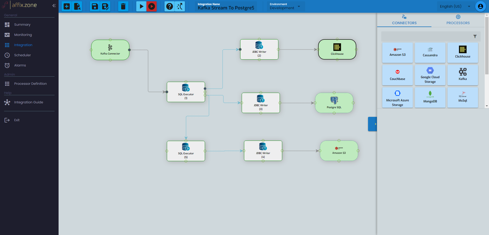
Task: Select the Amazon S3 node on canvas
Action: (339, 151)
